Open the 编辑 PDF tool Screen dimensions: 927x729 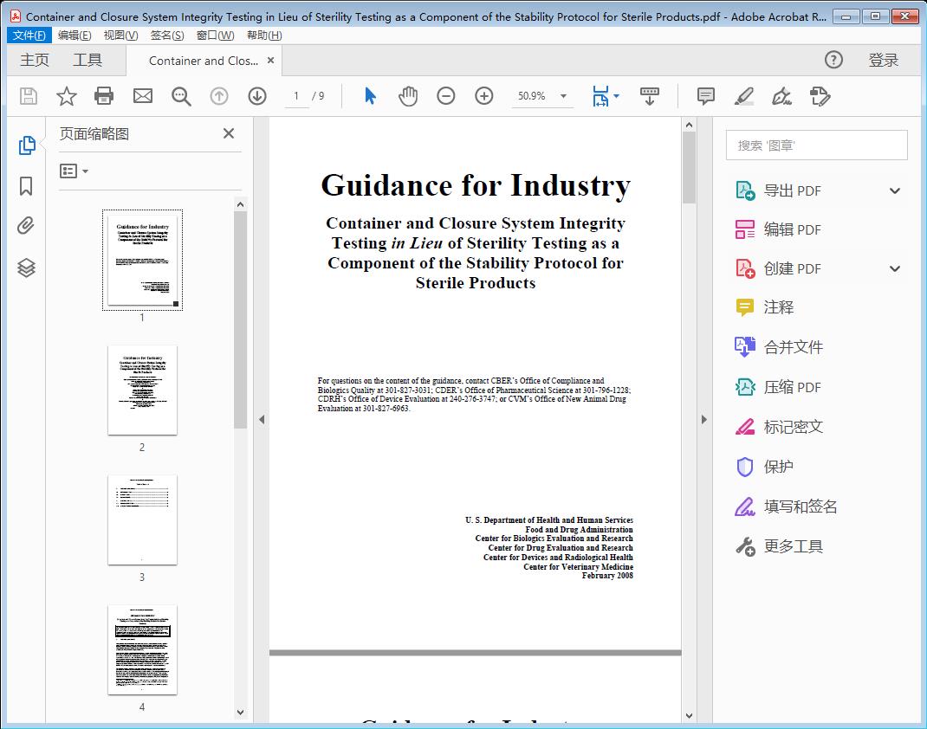point(778,229)
